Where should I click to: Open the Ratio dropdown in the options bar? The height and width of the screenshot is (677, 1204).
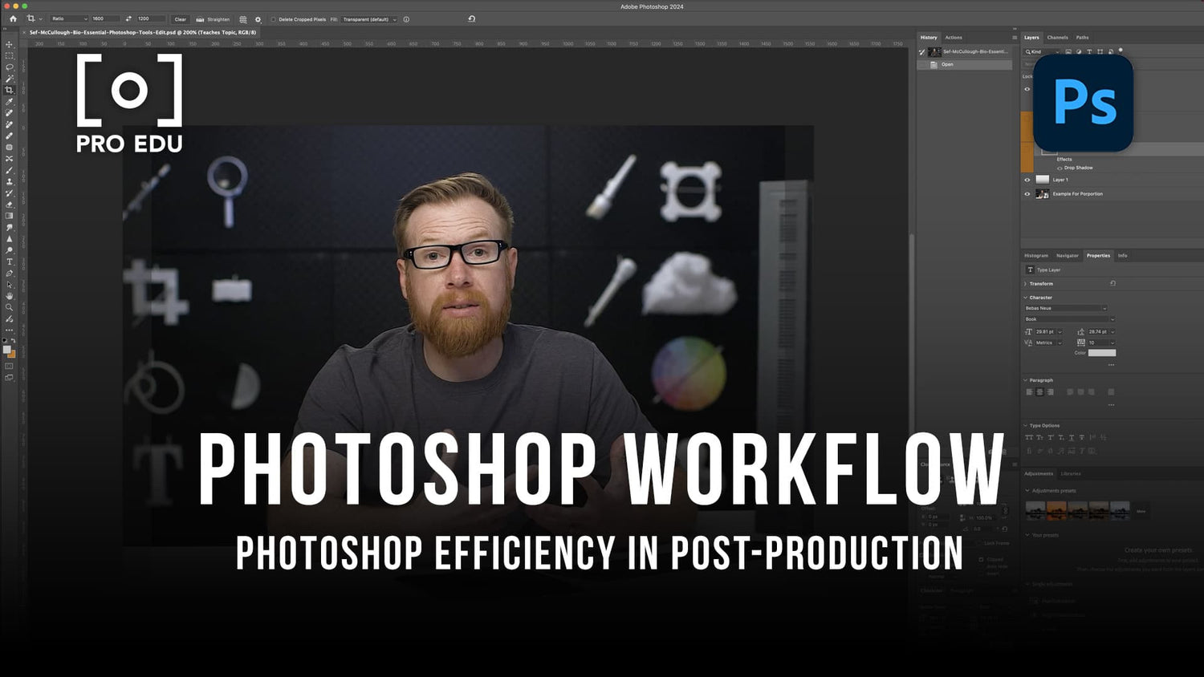67,19
